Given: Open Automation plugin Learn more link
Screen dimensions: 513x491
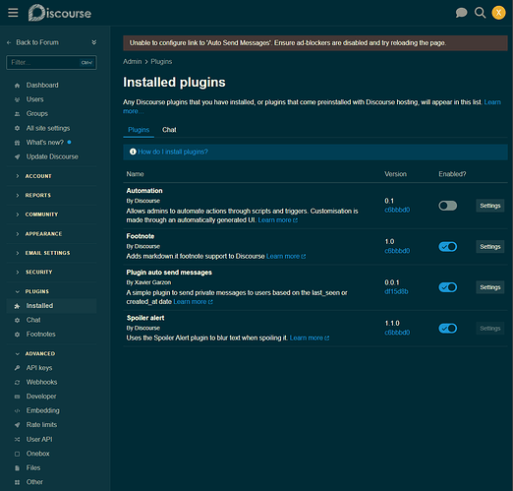Looking at the screenshot, I should pos(277,220).
